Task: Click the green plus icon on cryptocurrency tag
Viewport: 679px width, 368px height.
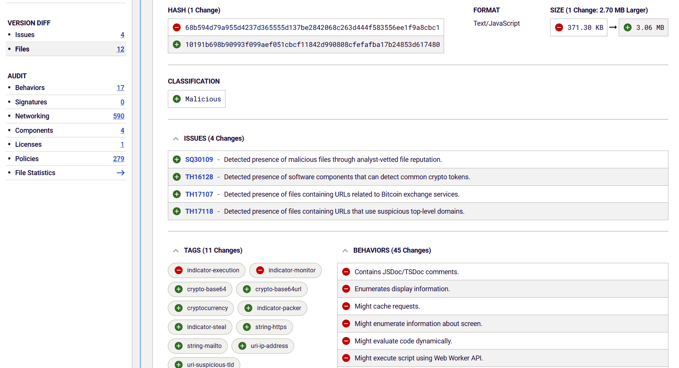Action: click(178, 308)
